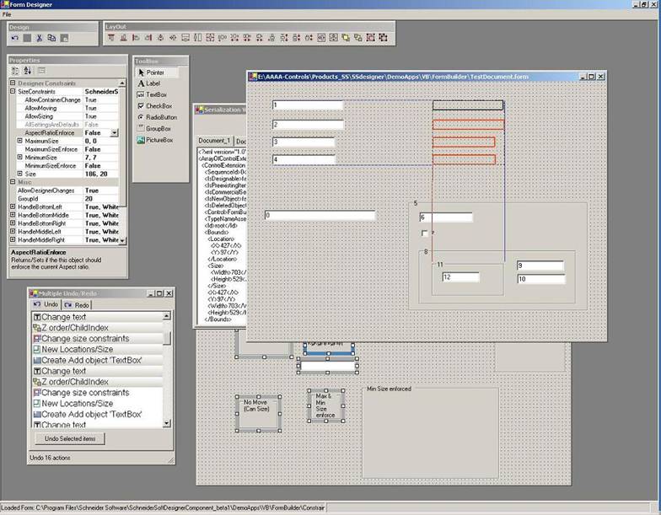The image size is (661, 515).
Task: Click the 'Min Size enforced' group box label
Action: [x=389, y=389]
